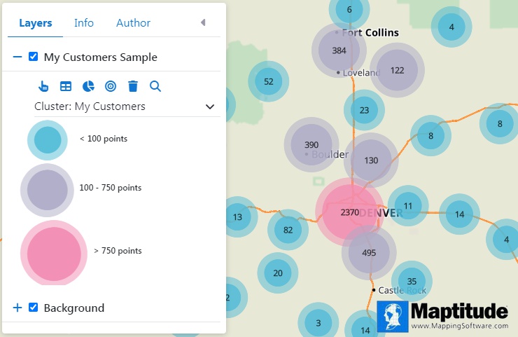Click the pointing hand select icon

[x=43, y=86]
